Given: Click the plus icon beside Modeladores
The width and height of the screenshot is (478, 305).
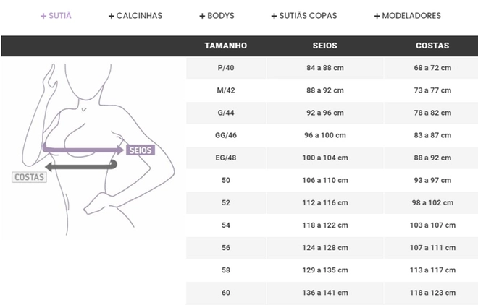Looking at the screenshot, I should pyautogui.click(x=377, y=16).
